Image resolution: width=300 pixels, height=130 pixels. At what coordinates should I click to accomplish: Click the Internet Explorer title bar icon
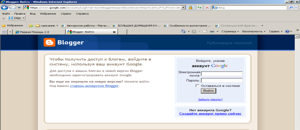pyautogui.click(x=3, y=2)
